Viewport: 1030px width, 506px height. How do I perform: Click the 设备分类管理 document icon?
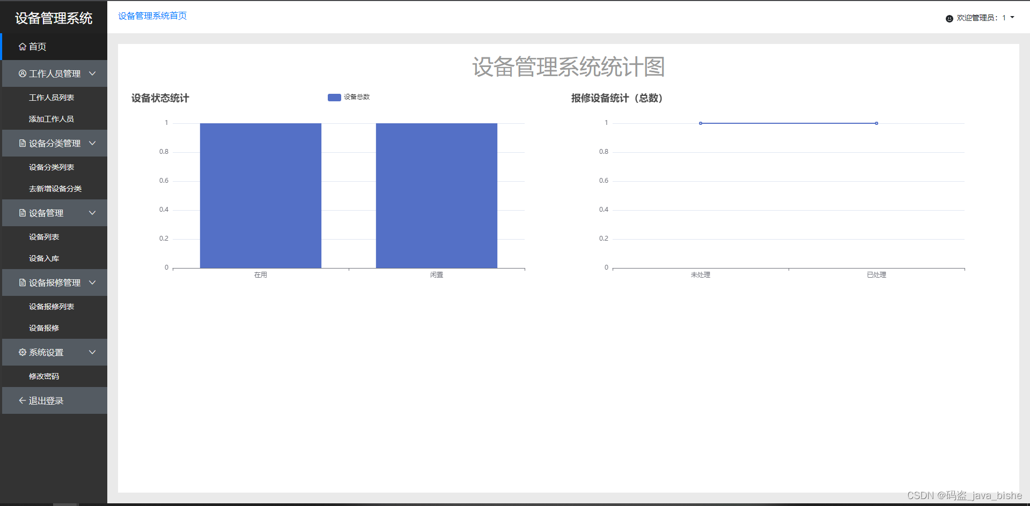22,143
